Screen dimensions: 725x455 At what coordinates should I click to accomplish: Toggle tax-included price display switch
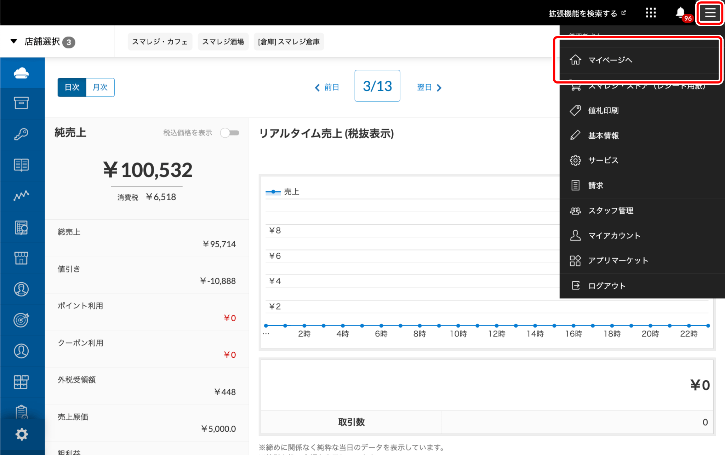(230, 133)
